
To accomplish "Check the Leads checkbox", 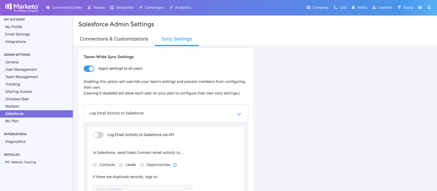I will [121, 165].
